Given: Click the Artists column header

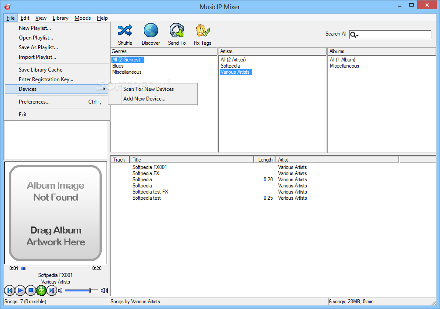Looking at the screenshot, I should tap(273, 51).
